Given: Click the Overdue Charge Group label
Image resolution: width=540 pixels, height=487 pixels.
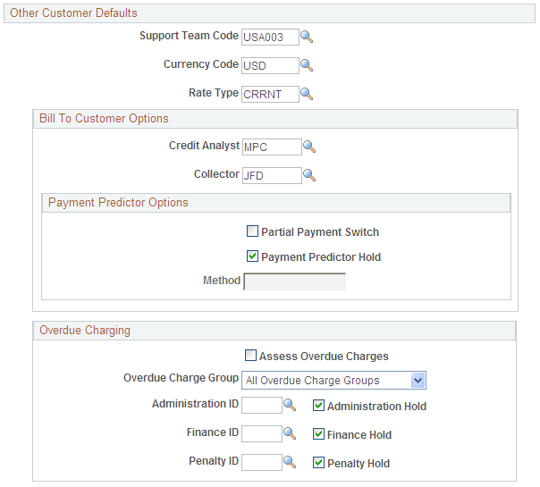Looking at the screenshot, I should tap(181, 378).
